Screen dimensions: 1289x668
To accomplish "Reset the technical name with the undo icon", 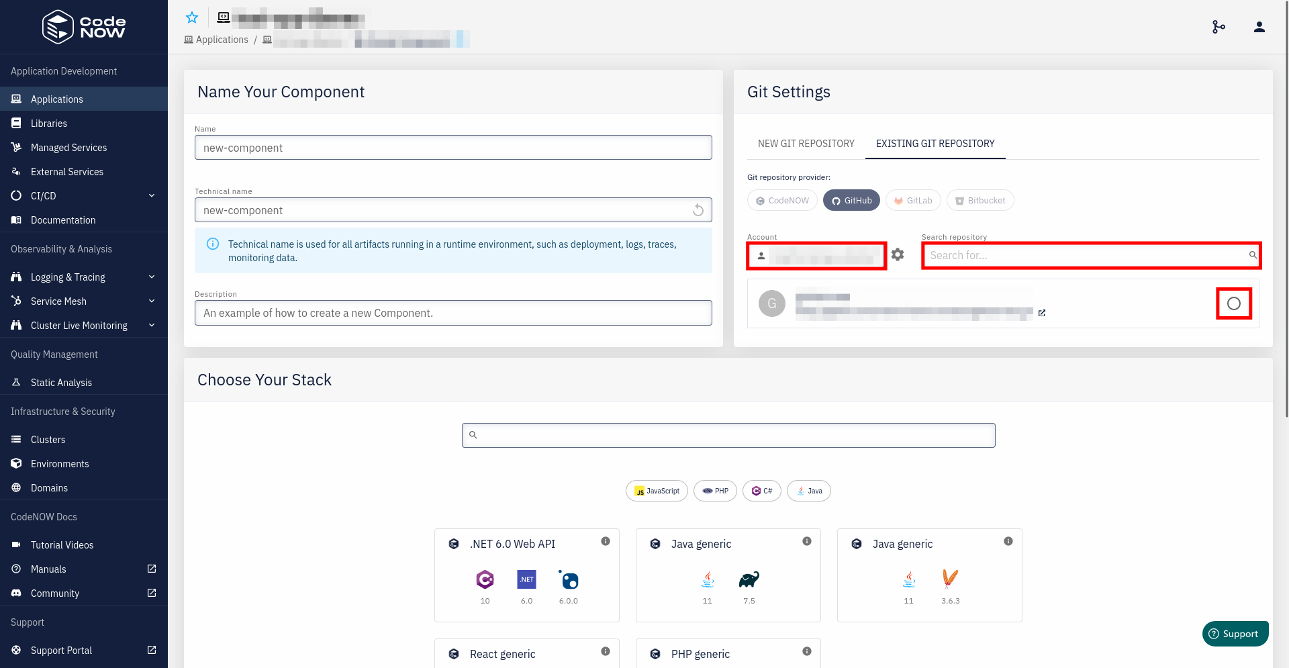I will click(698, 210).
